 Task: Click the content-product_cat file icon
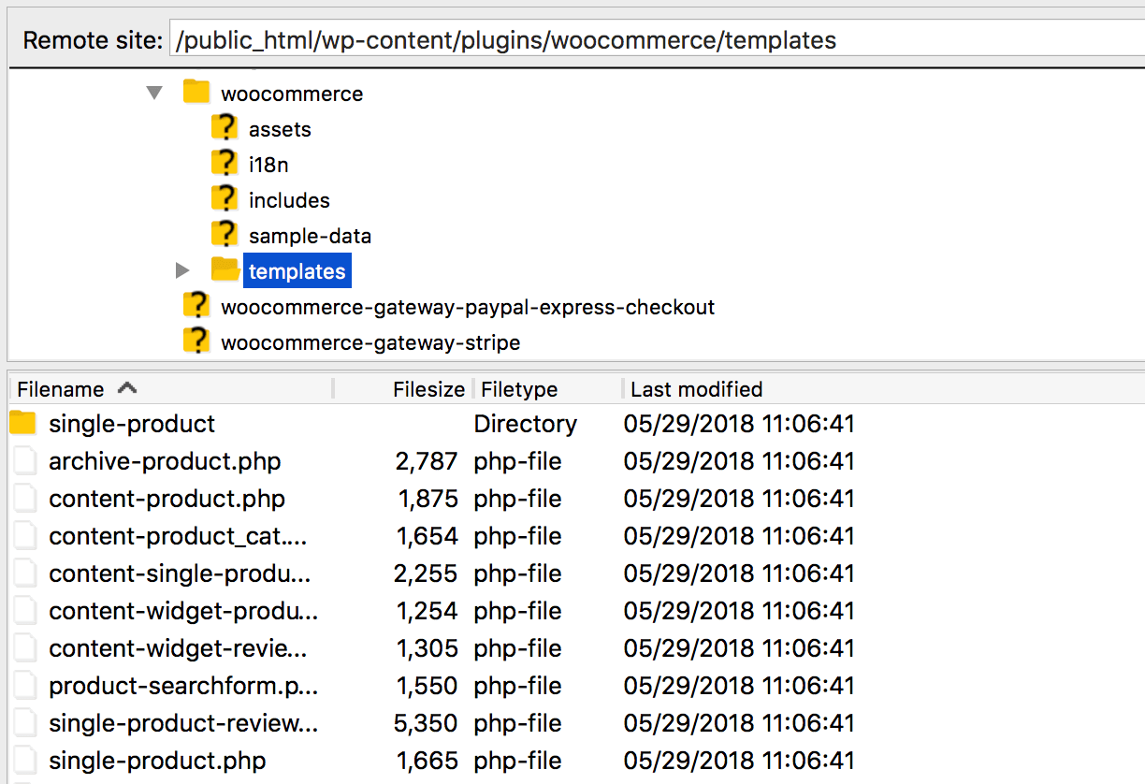click(x=25, y=536)
